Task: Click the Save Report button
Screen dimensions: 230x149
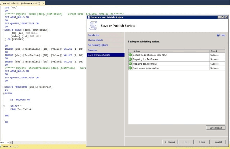Action: point(215,128)
